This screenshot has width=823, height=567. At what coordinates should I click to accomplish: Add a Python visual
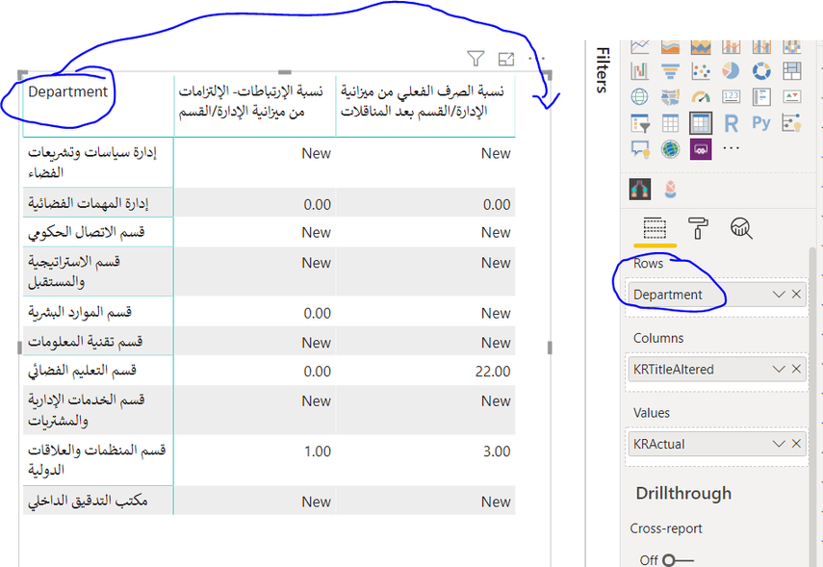tap(761, 123)
